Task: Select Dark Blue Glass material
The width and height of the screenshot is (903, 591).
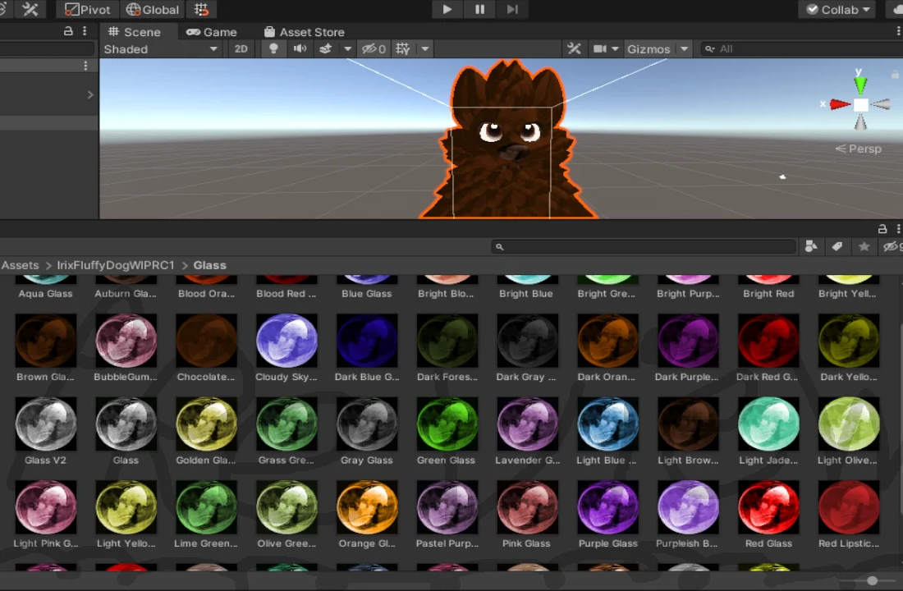Action: coord(367,341)
